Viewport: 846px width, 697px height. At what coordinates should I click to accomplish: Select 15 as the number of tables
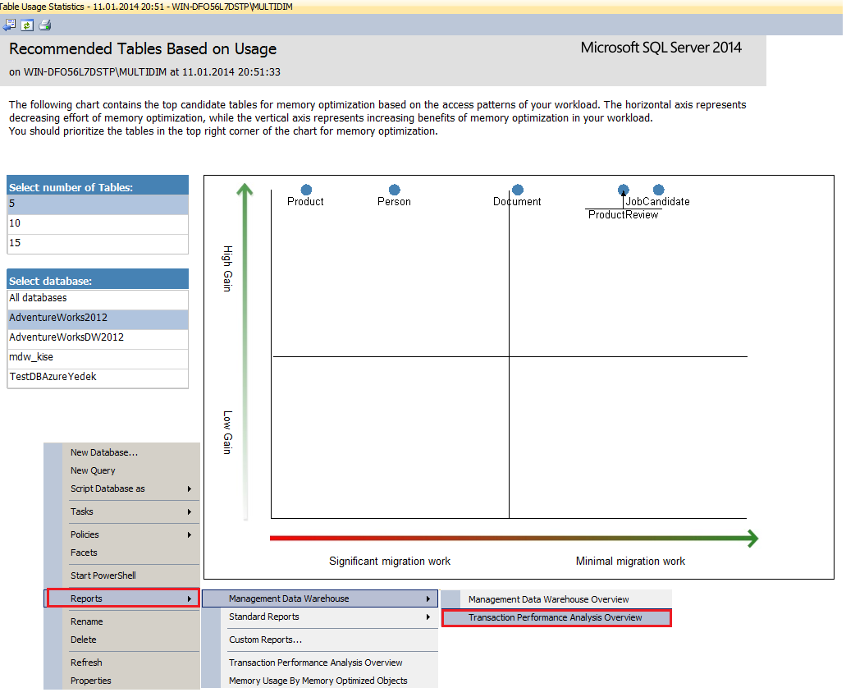coord(98,244)
